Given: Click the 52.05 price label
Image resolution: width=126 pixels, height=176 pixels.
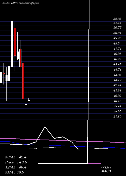Looking at the screenshot, I should [117, 19].
